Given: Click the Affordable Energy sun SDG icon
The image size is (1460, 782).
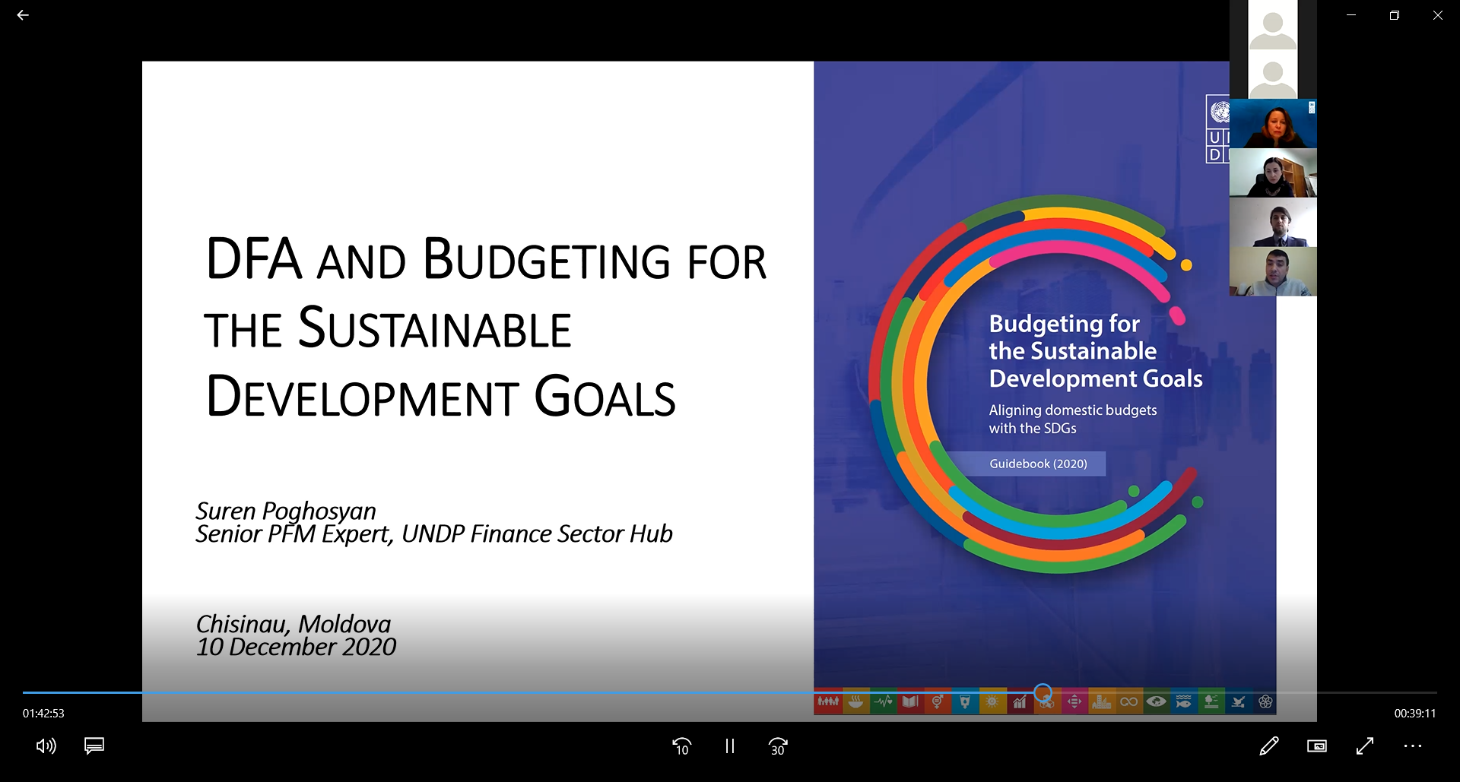Looking at the screenshot, I should tap(992, 701).
